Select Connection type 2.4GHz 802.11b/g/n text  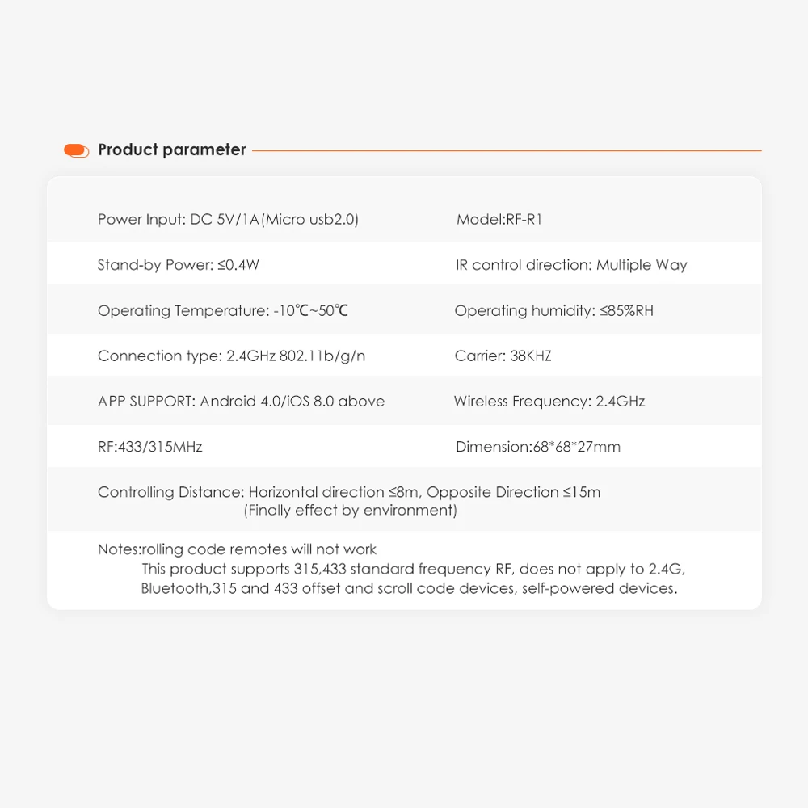231,356
